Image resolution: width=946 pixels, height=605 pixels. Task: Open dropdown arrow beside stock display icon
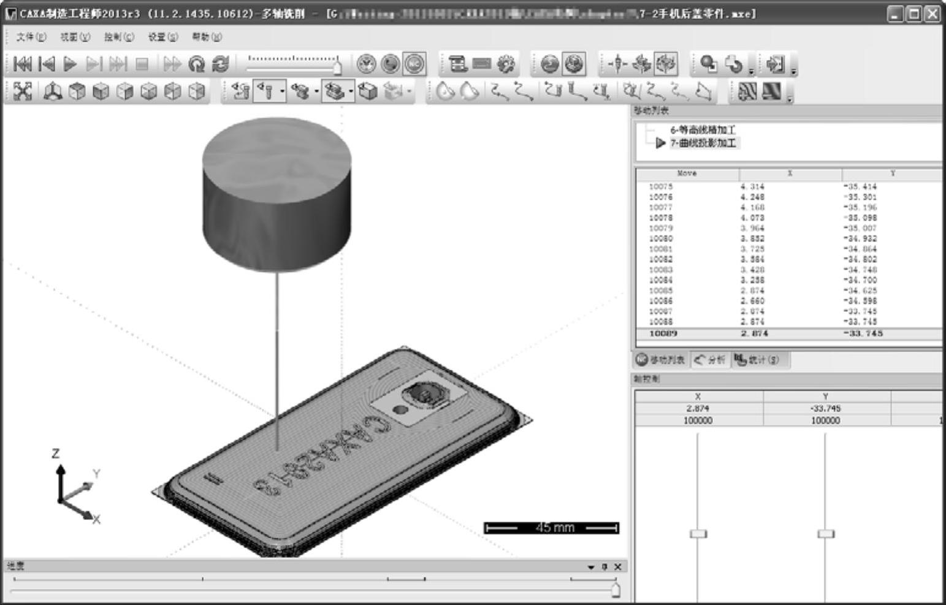tap(351, 92)
